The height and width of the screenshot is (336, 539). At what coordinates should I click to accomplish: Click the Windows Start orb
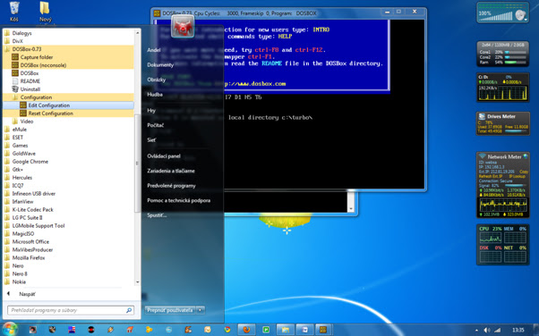click(9, 330)
